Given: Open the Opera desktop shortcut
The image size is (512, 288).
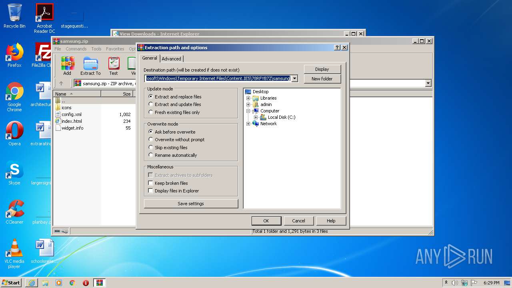Looking at the screenshot, I should coord(14,134).
